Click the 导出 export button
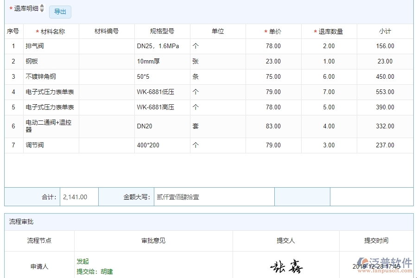The width and height of the screenshot is (417, 278). (x=60, y=12)
